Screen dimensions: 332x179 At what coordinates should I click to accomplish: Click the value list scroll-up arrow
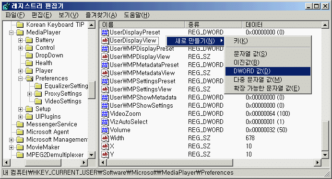click(x=325, y=25)
